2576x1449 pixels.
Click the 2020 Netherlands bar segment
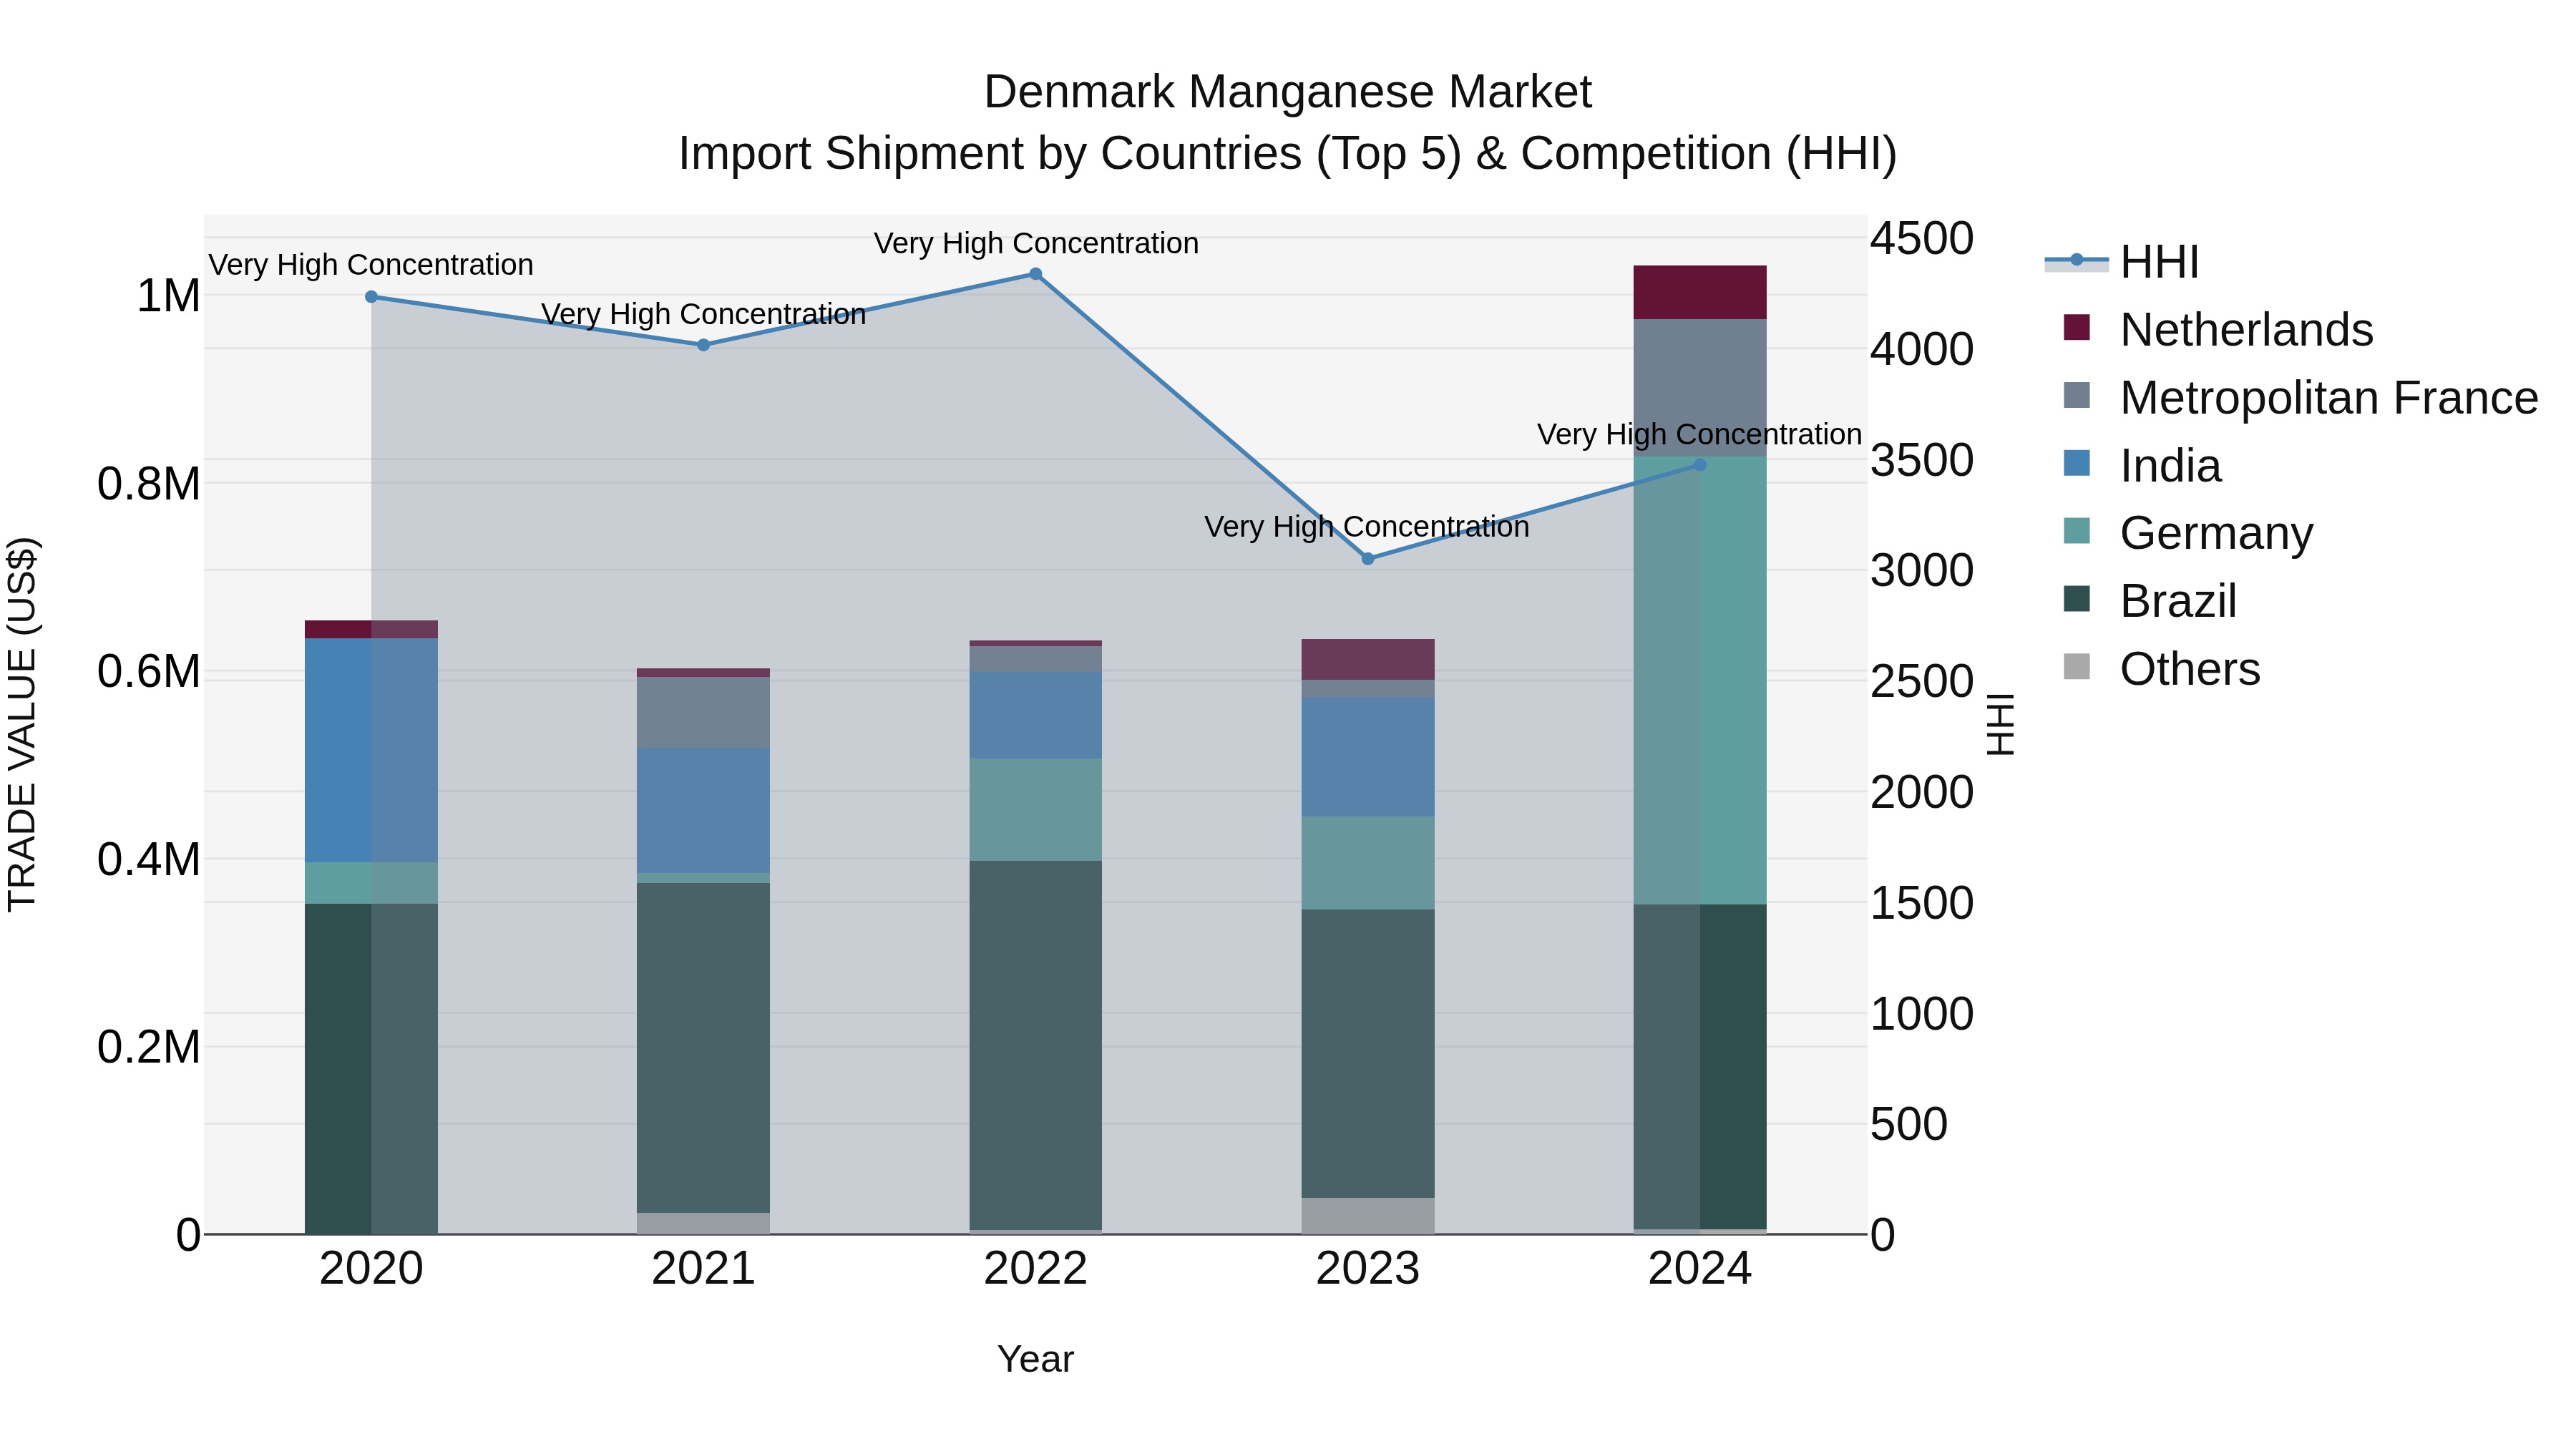[x=371, y=629]
